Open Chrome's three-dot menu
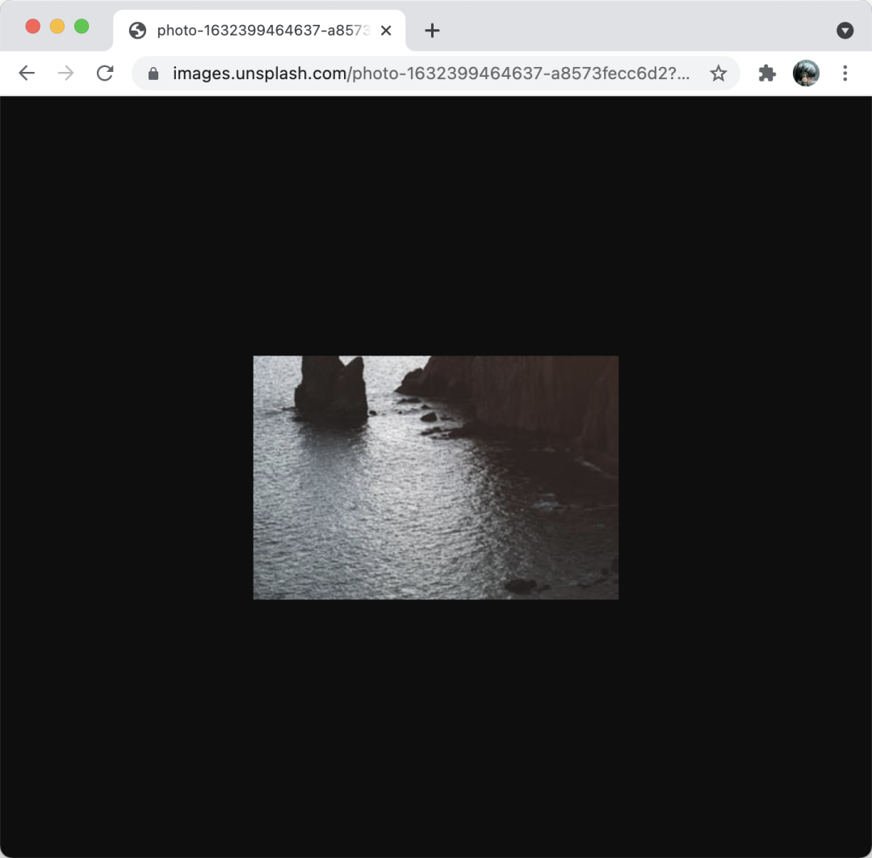This screenshot has width=872, height=858. point(845,74)
